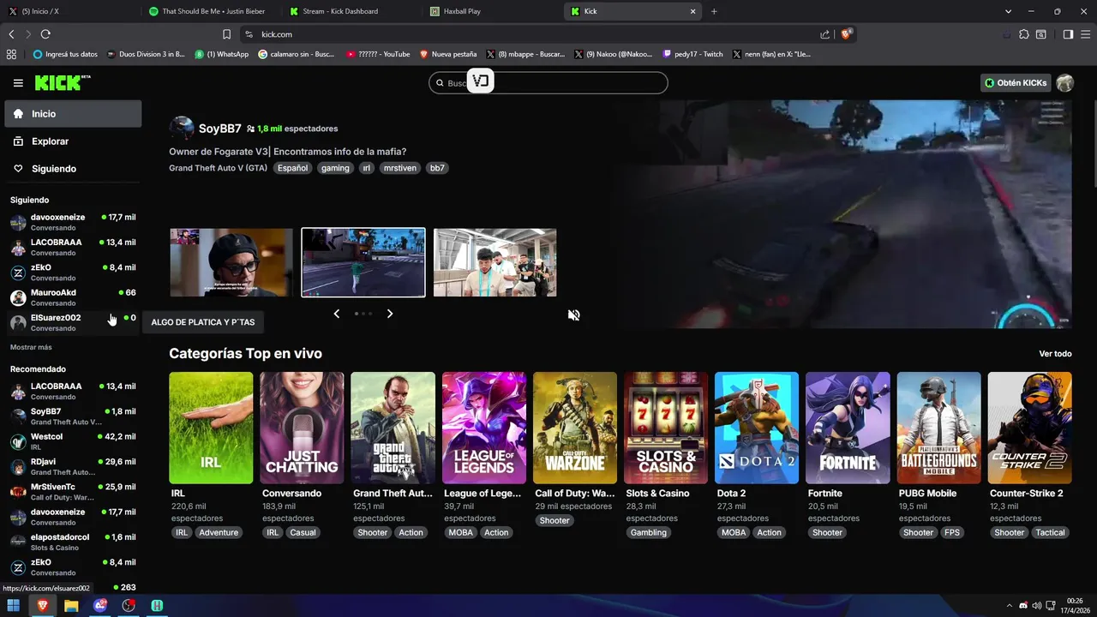
Task: Open the Counter-Strike 2 category card
Action: [1030, 428]
